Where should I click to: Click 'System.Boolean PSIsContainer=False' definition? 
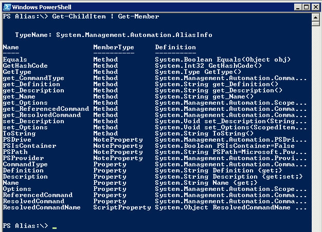[225, 146]
